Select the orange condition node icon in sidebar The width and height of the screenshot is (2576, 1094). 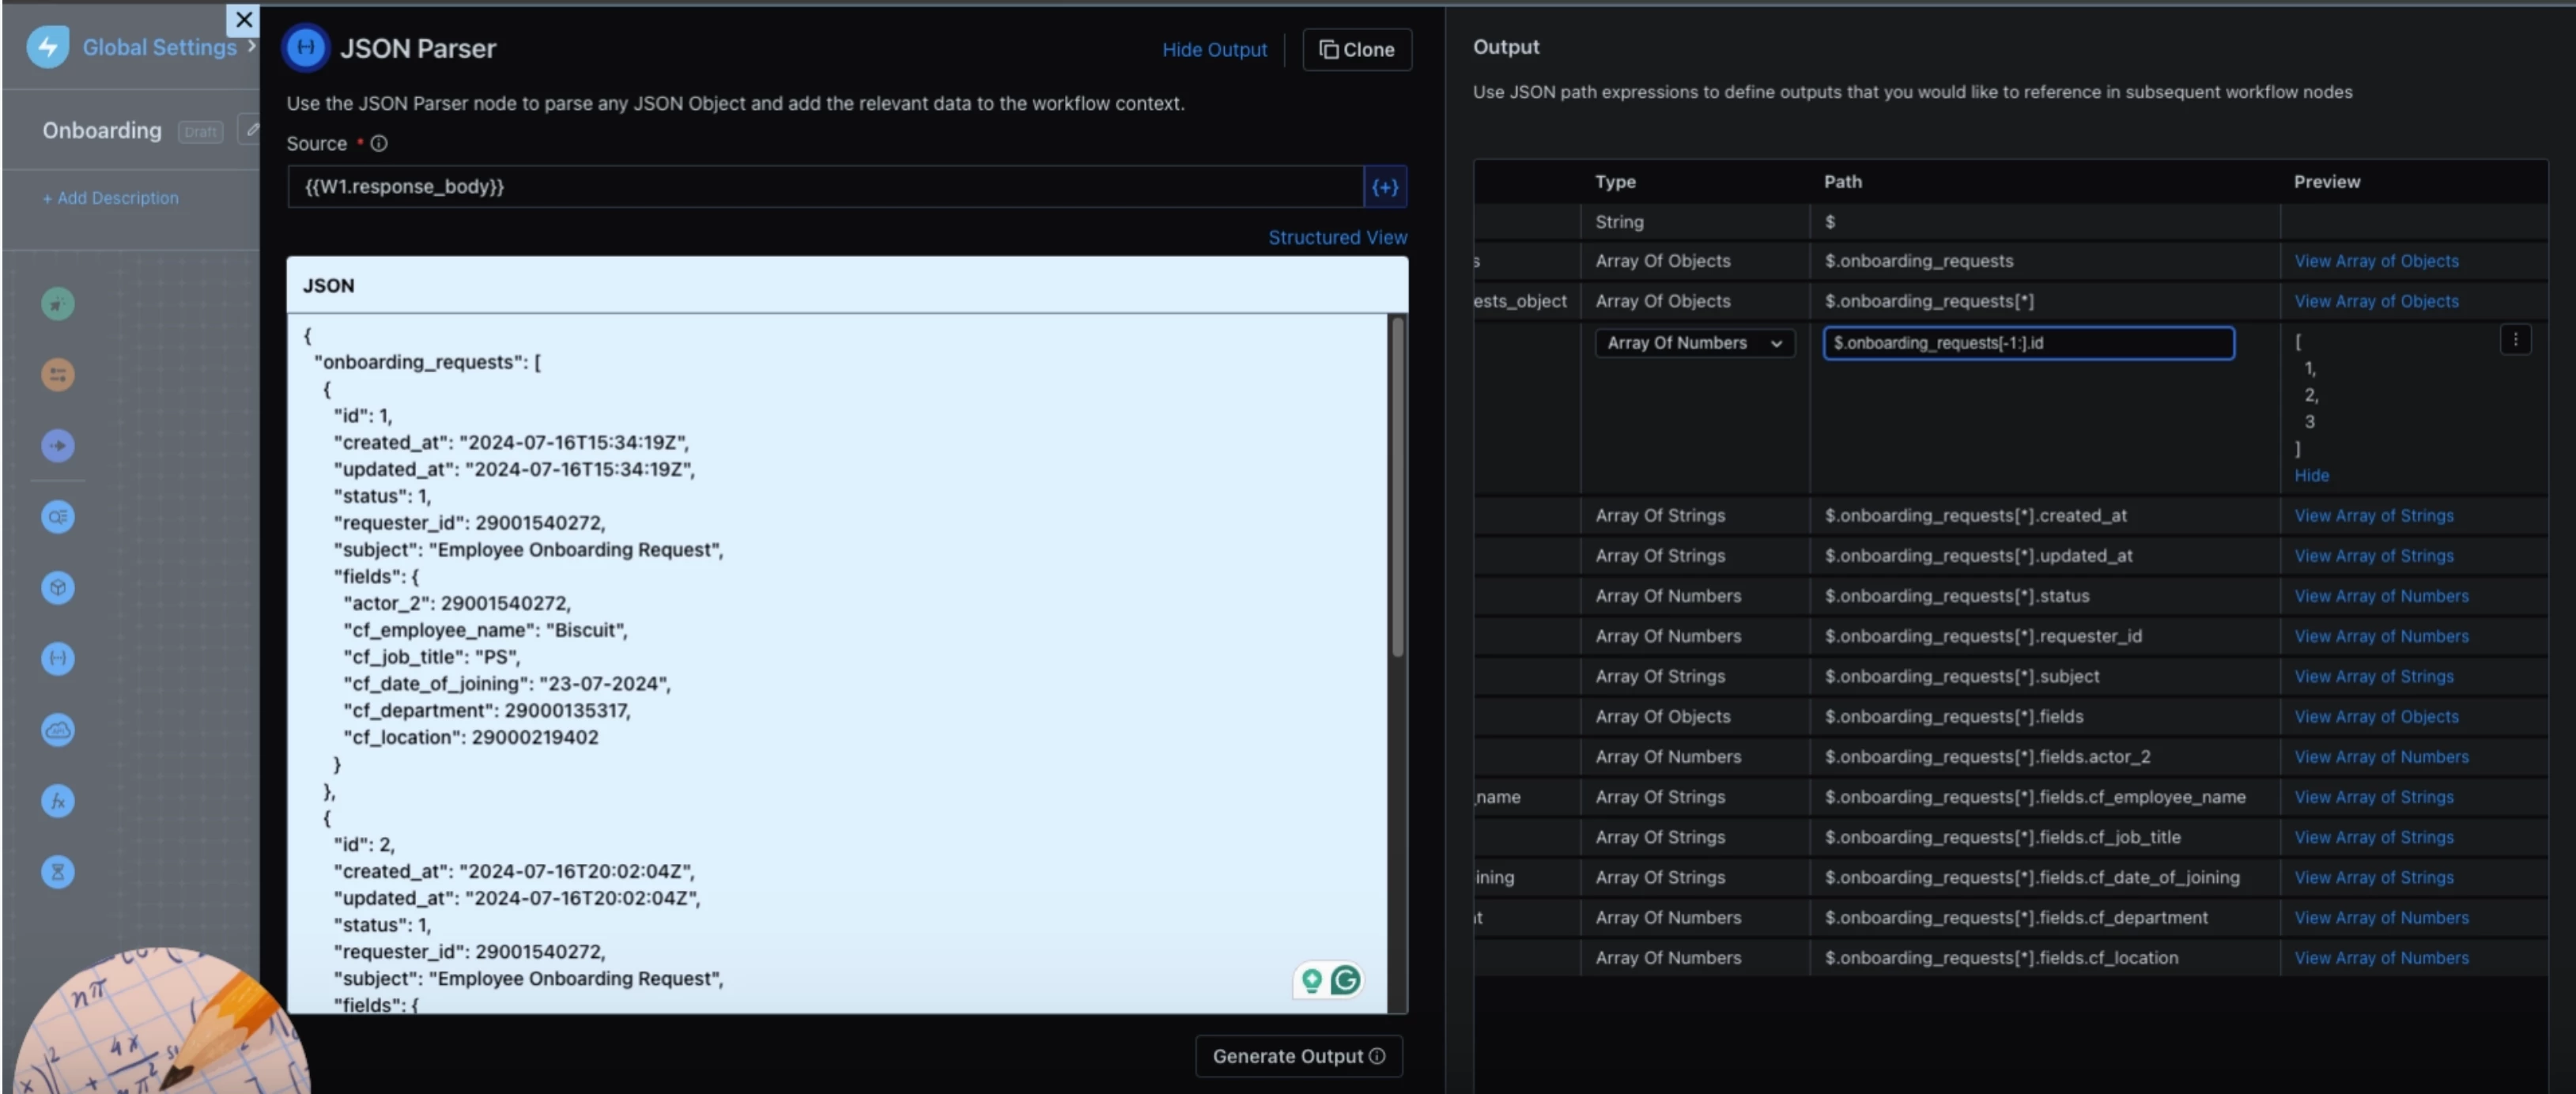[x=58, y=375]
